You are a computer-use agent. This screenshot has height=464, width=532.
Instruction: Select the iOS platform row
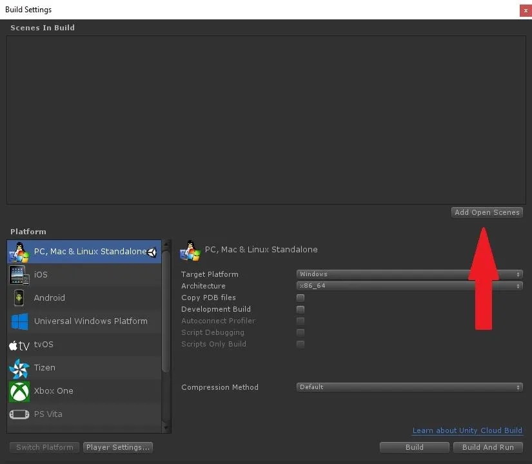tap(84, 275)
